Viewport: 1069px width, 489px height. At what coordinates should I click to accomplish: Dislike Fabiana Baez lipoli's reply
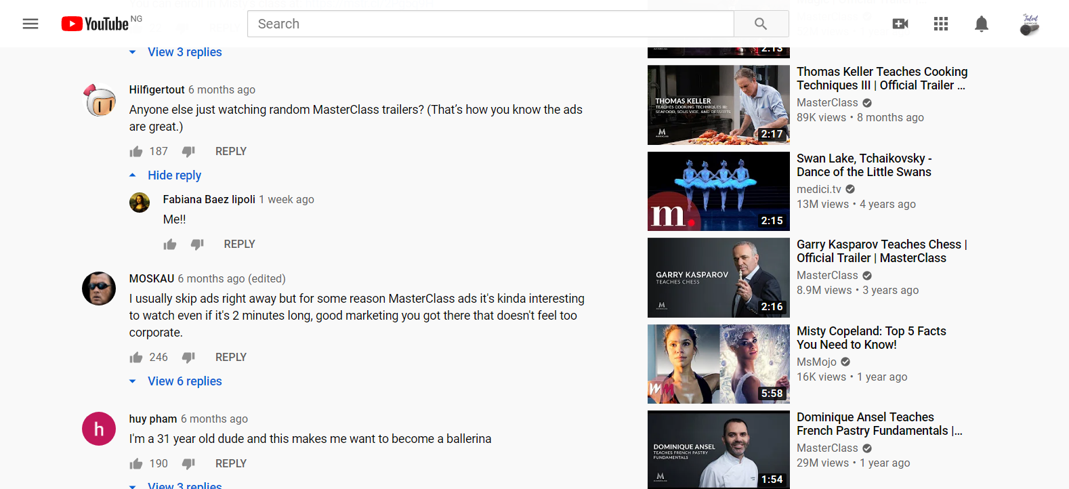tap(197, 244)
